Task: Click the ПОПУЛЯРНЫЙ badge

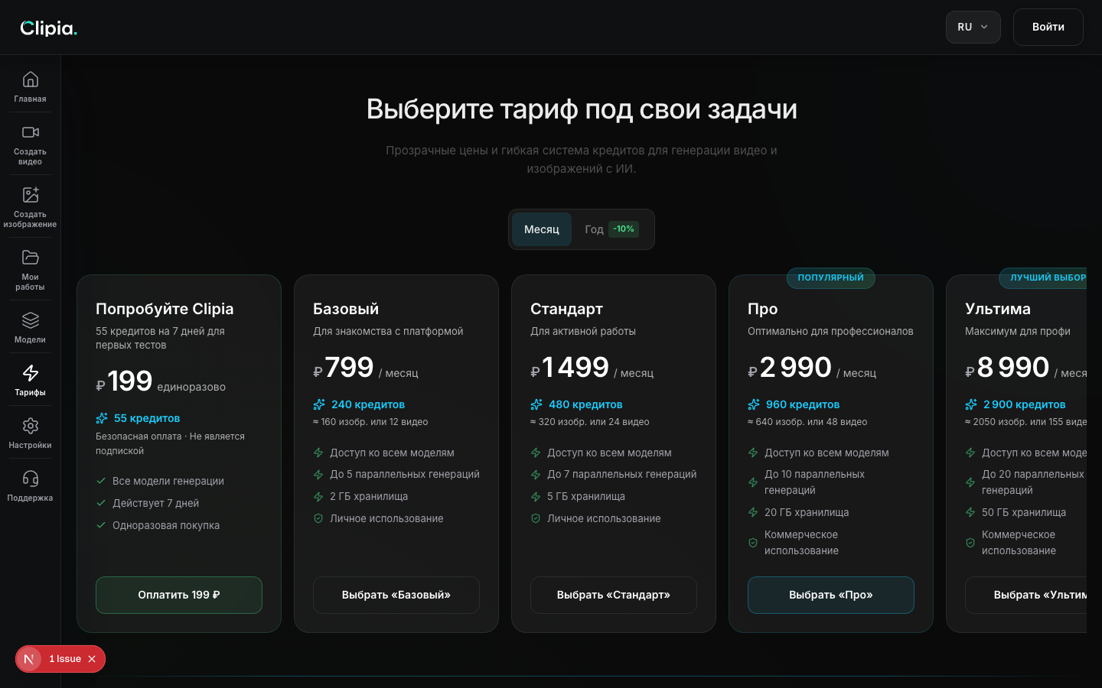Action: click(831, 278)
